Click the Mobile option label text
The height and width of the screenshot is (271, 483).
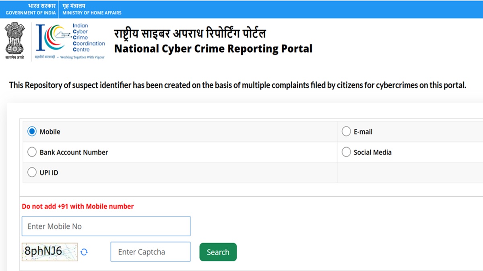(50, 132)
